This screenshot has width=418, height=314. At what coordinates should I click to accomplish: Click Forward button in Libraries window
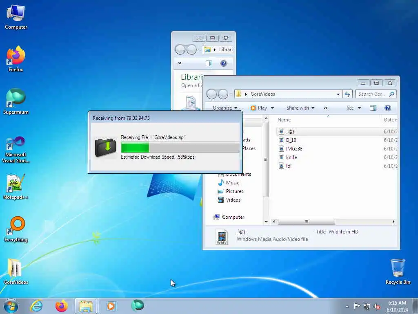pyautogui.click(x=192, y=49)
